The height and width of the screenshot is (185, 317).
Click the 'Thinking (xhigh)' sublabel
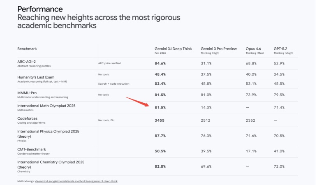(x=283, y=53)
